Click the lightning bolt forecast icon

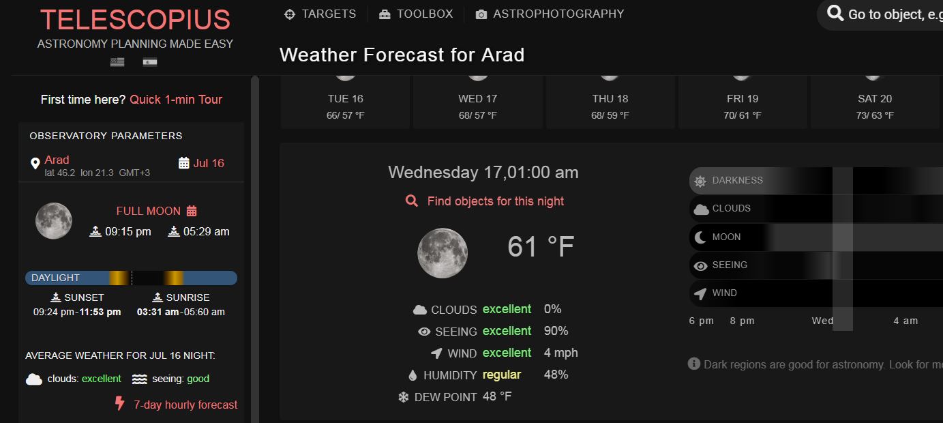point(120,404)
